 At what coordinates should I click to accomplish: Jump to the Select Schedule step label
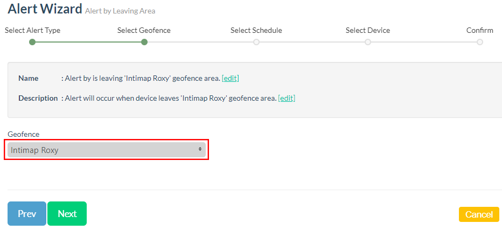click(x=256, y=30)
